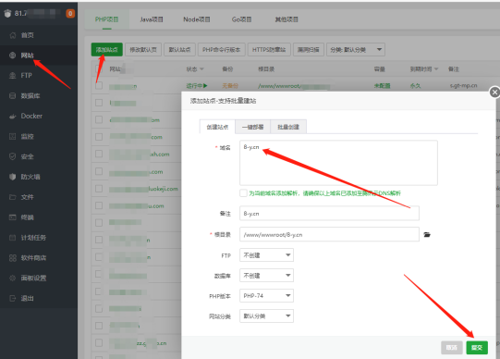Switch to the Go项目 tab
The width and height of the screenshot is (500, 359).
(241, 19)
